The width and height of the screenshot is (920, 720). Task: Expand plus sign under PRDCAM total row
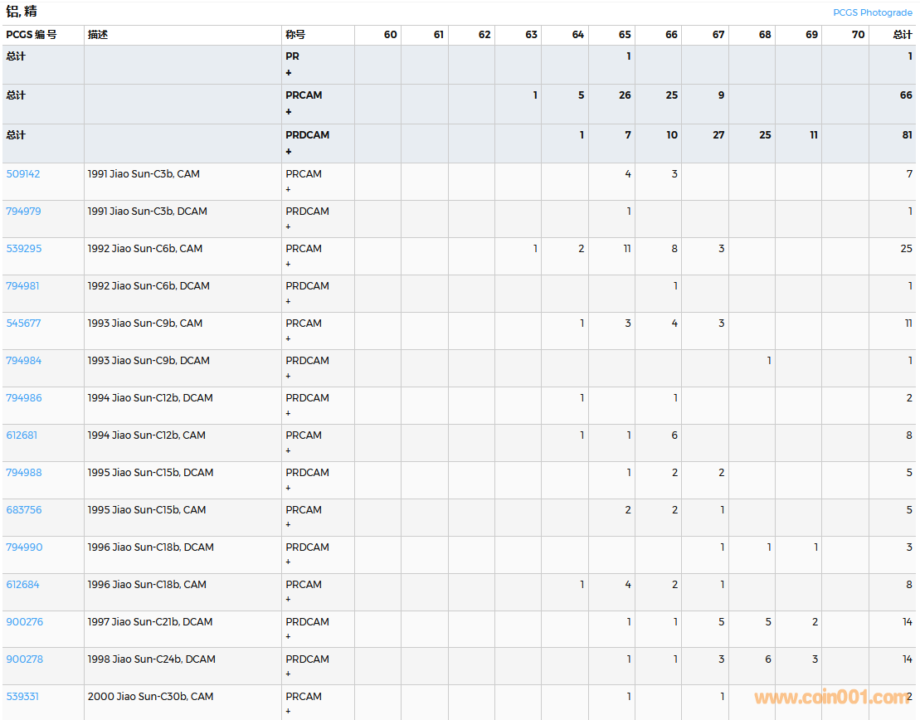pos(289,152)
